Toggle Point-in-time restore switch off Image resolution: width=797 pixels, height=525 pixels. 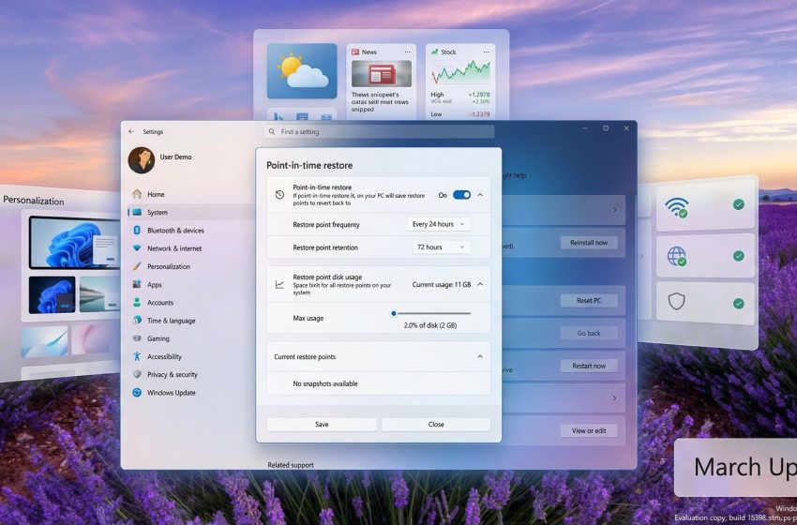pos(461,195)
